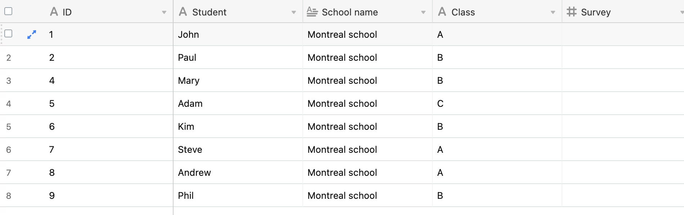684x215 pixels.
Task: Expand the School name column options arrow
Action: tap(423, 13)
